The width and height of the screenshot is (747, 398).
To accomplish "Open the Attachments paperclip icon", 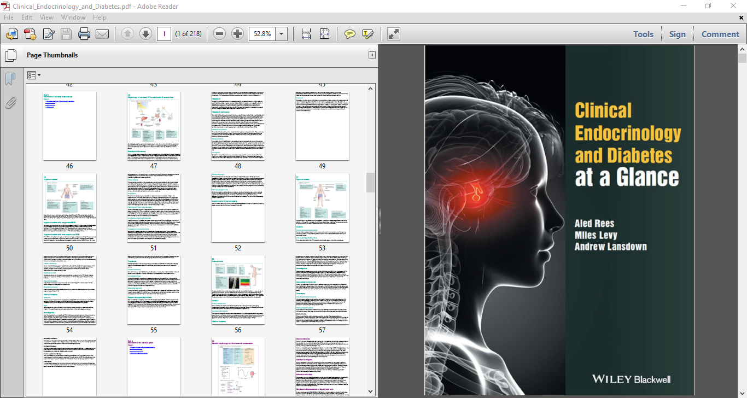I will click(10, 102).
